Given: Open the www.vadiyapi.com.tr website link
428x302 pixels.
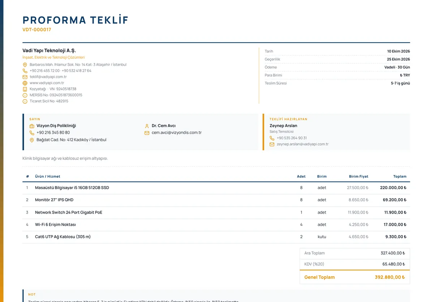Looking at the screenshot, I should tap(47, 83).
